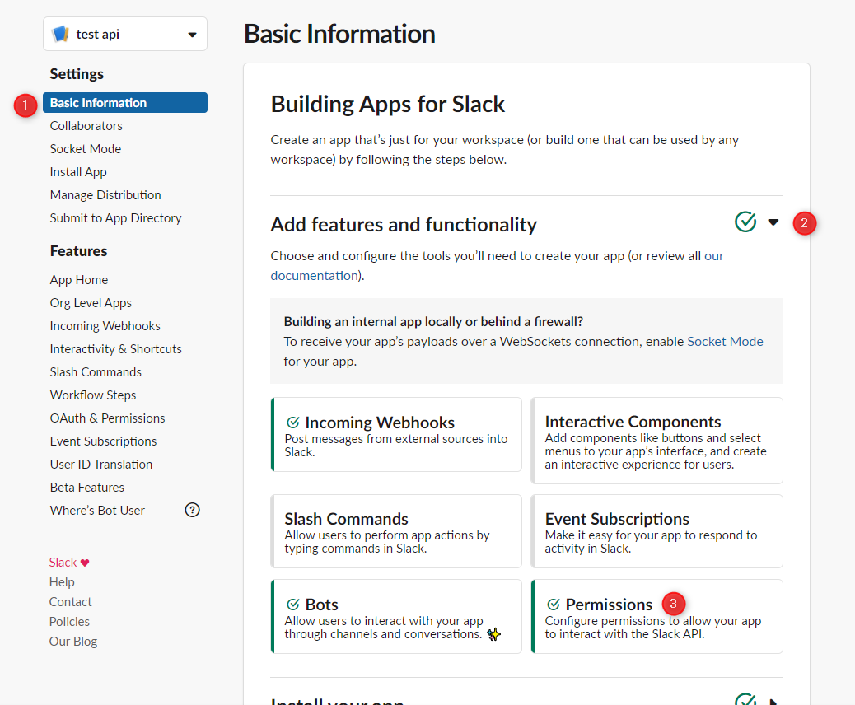Collapse Add features and functionality section
Image resolution: width=855 pixels, height=705 pixels.
[x=773, y=222]
